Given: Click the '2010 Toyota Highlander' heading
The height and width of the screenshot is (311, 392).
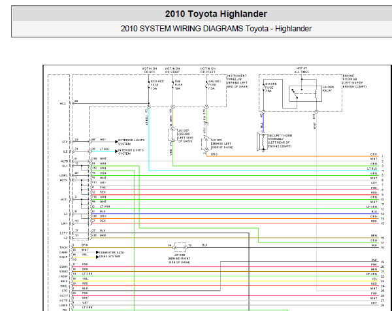Looking at the screenshot, I should pos(216,14).
